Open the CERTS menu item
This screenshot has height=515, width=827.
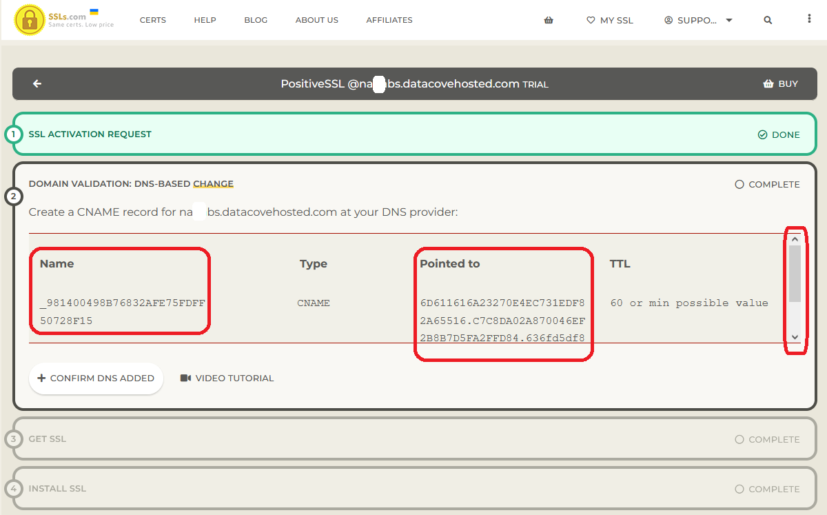click(x=152, y=20)
